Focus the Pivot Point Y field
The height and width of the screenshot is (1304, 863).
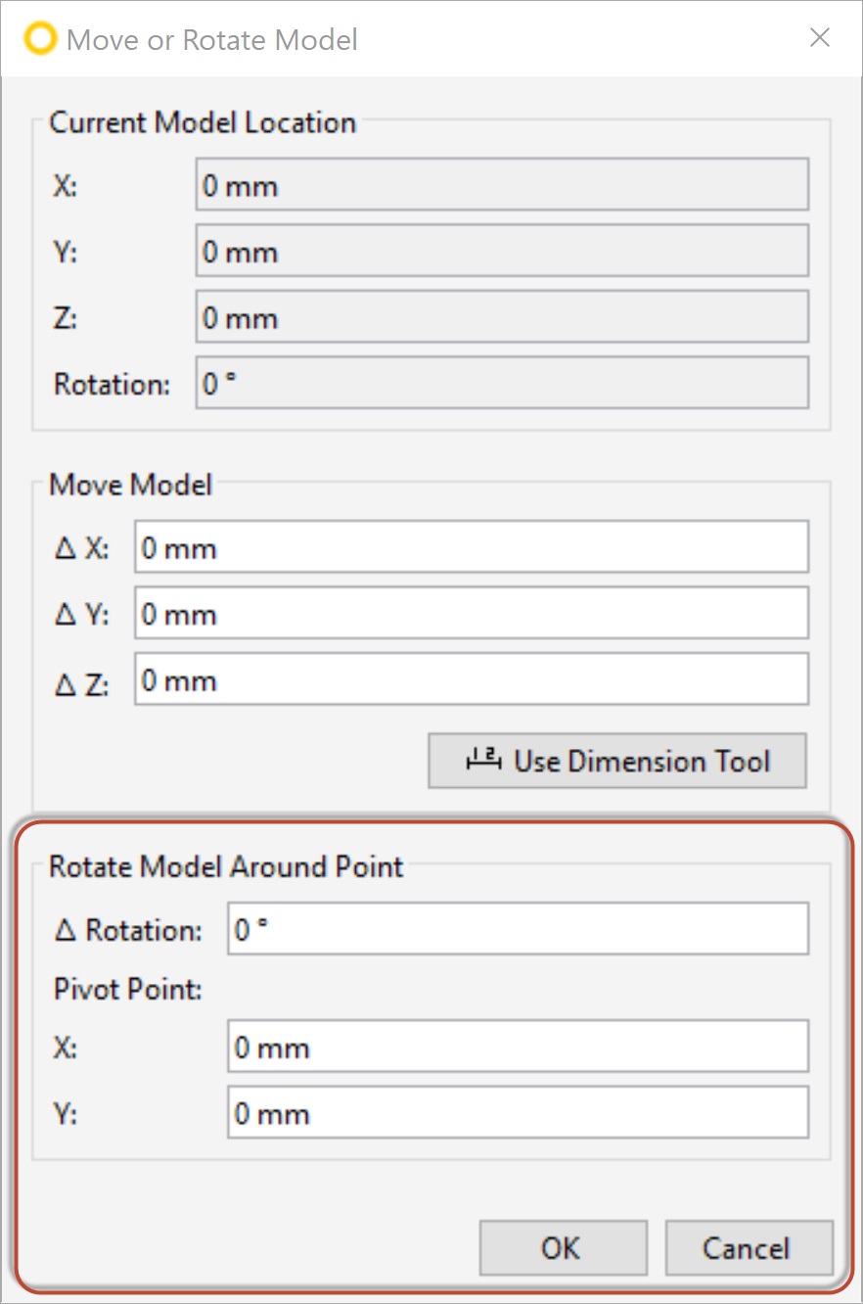(518, 1113)
